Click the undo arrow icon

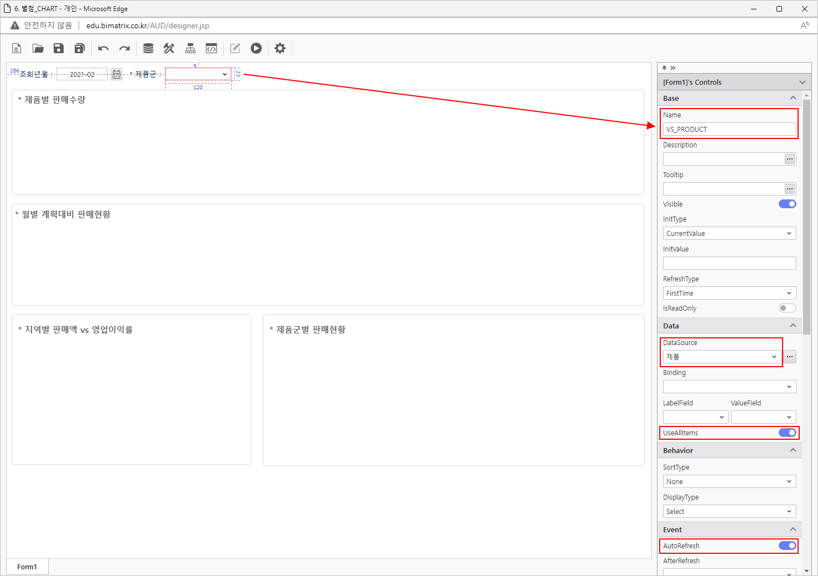pos(103,49)
